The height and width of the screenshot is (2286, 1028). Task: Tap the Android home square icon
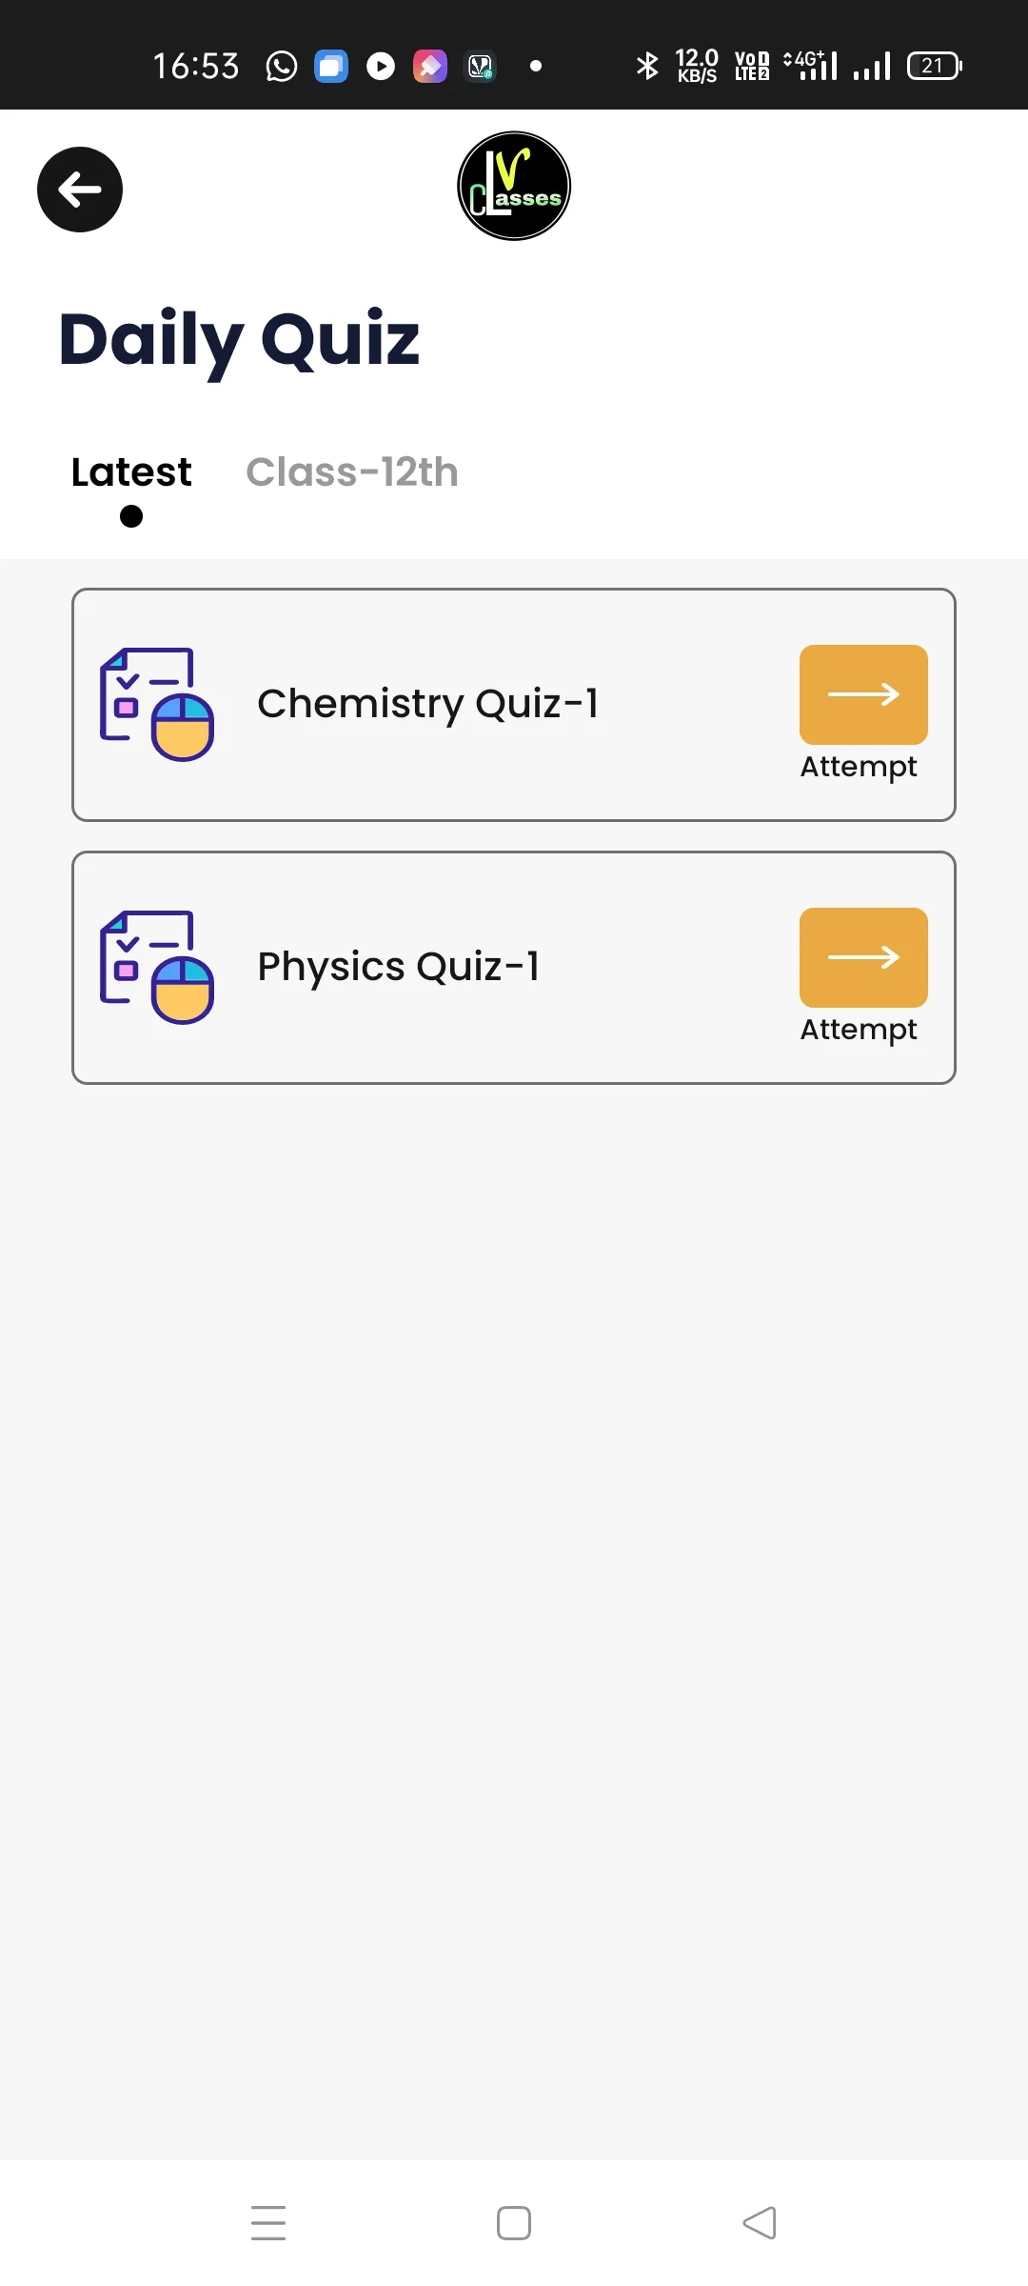click(514, 2223)
